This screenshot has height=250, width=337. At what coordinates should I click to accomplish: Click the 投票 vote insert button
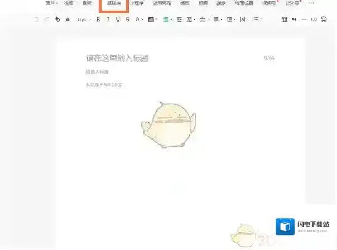pyautogui.click(x=203, y=3)
